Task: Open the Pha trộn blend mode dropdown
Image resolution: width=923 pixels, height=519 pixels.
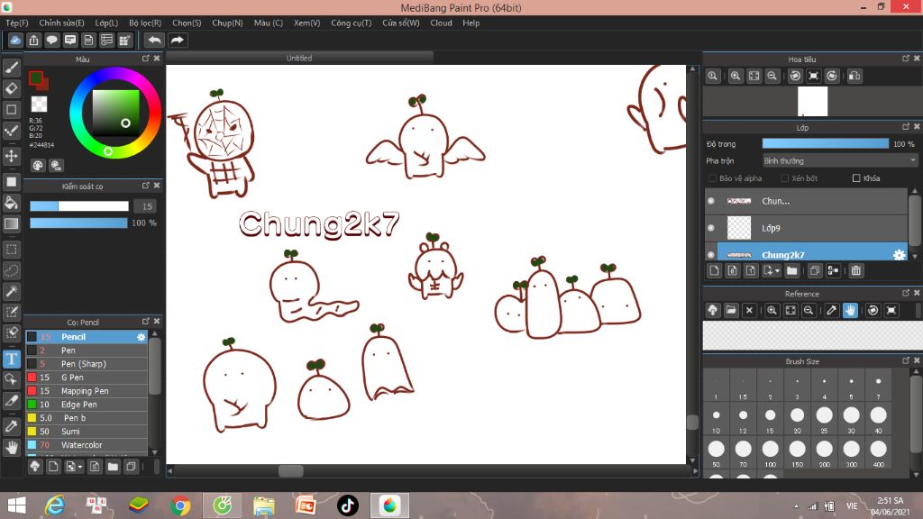Action: click(840, 160)
